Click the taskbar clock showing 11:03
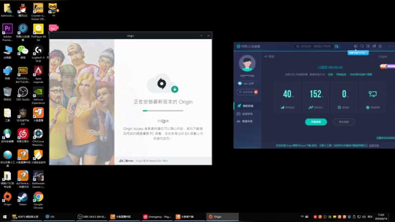 pyautogui.click(x=381, y=217)
